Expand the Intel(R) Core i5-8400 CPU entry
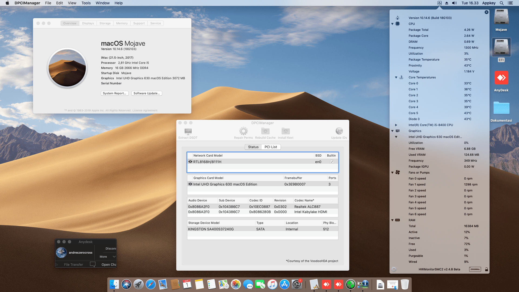Viewport: 519px width, 292px height. (x=396, y=125)
